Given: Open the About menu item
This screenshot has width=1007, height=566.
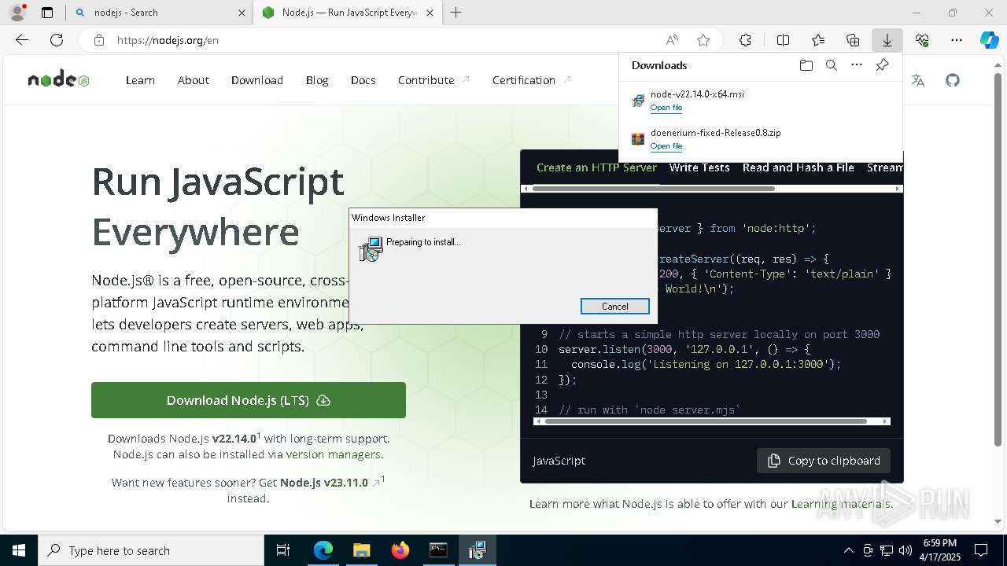Looking at the screenshot, I should pyautogui.click(x=194, y=80).
